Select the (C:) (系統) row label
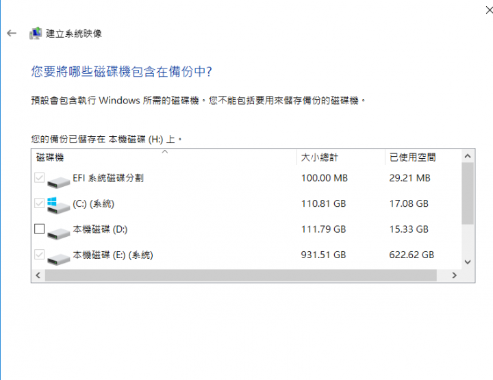Screen dimensions: 493x380 click(x=93, y=203)
